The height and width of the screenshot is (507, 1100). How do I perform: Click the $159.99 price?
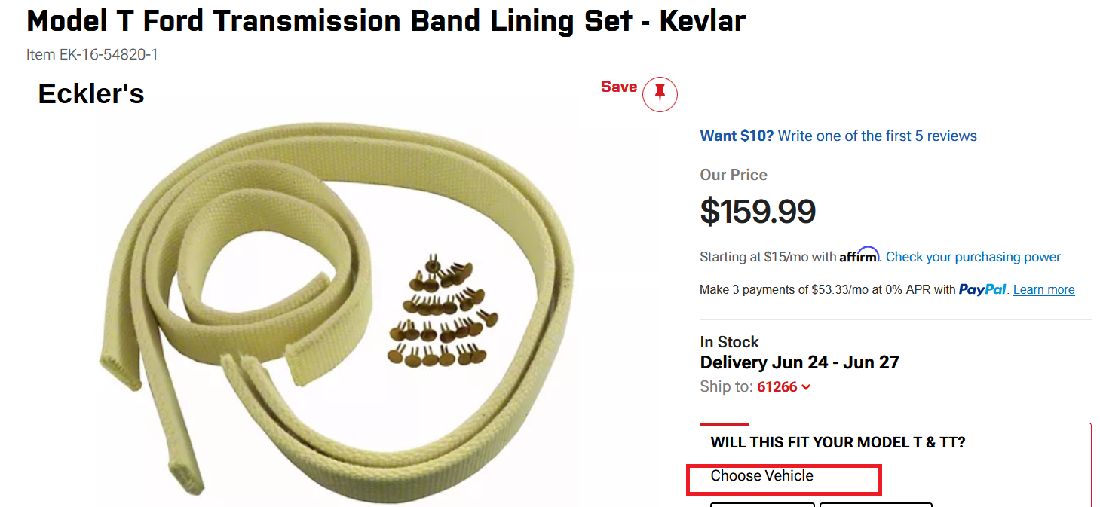pyautogui.click(x=758, y=212)
